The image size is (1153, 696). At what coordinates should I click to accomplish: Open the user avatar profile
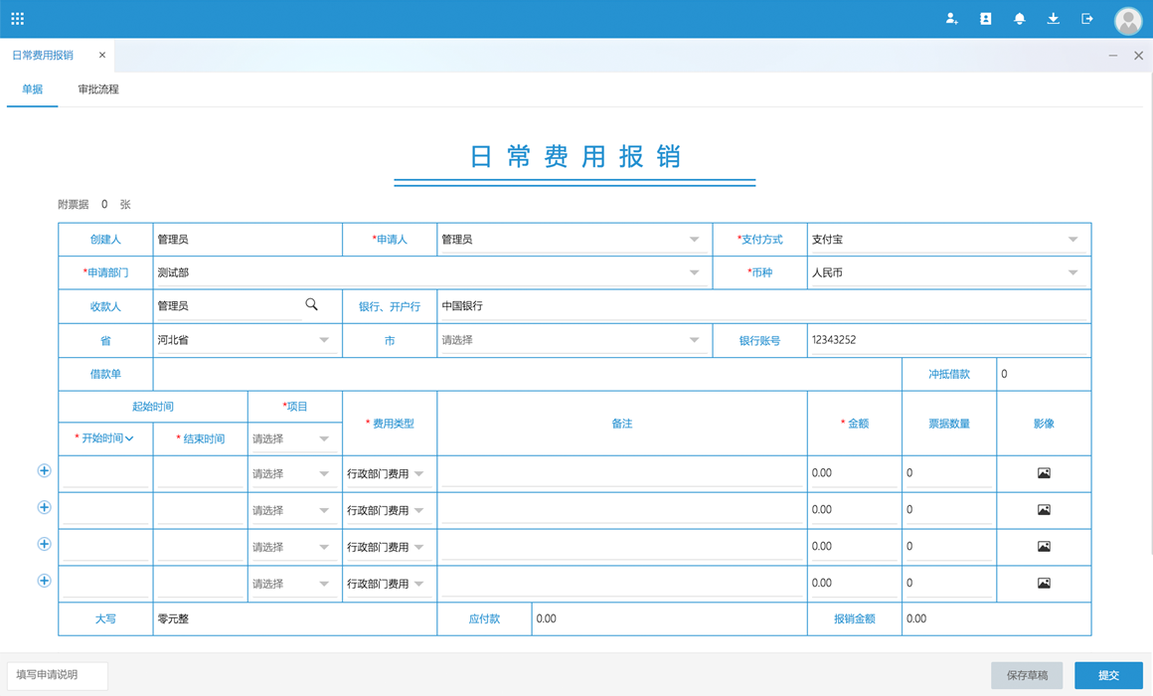click(1127, 20)
